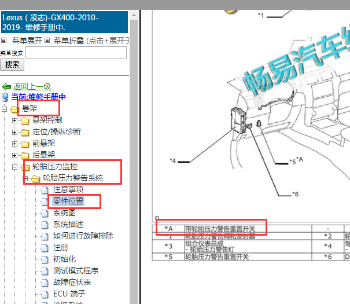Collapse the 轮胎压力监控 folder

tap(14, 167)
